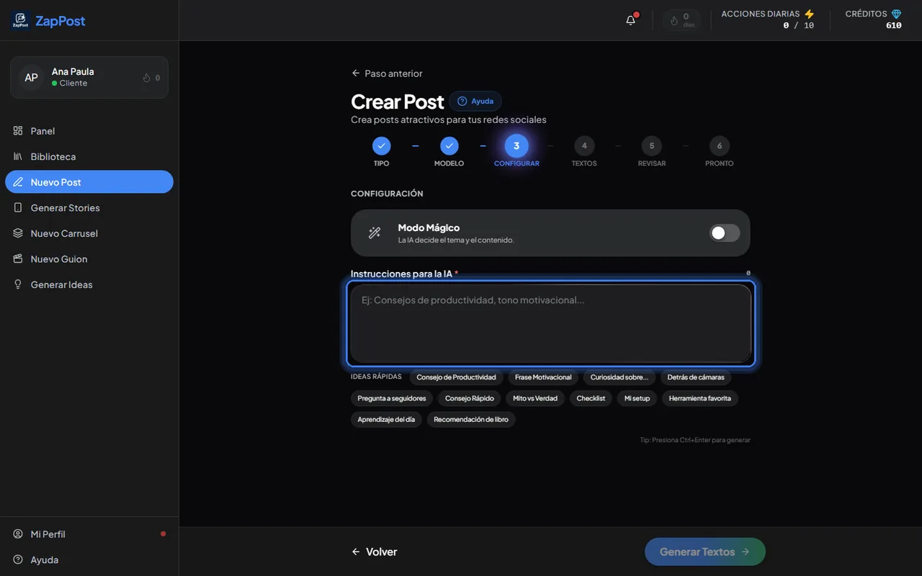This screenshot has height=576, width=922.
Task: Click the sidebar Ayuda question-mark icon
Action: (x=18, y=559)
